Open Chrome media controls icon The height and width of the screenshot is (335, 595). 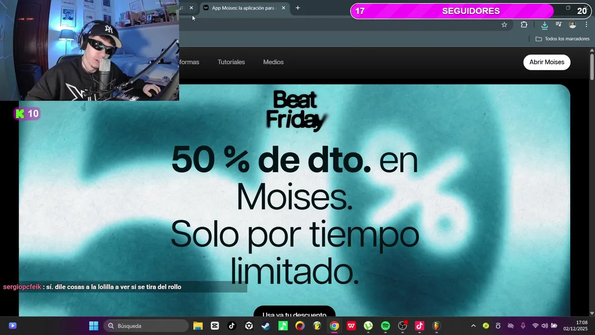tap(559, 25)
